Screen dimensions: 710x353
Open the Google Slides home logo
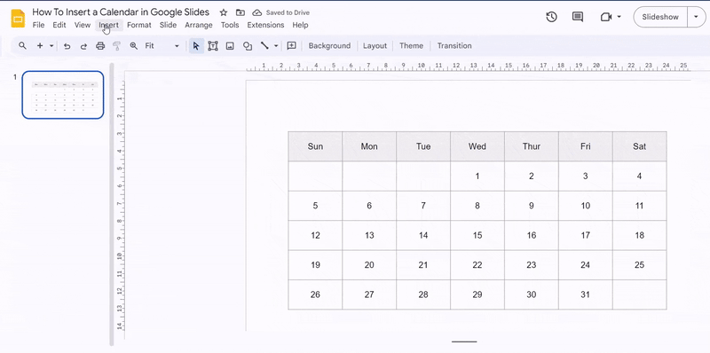point(18,18)
